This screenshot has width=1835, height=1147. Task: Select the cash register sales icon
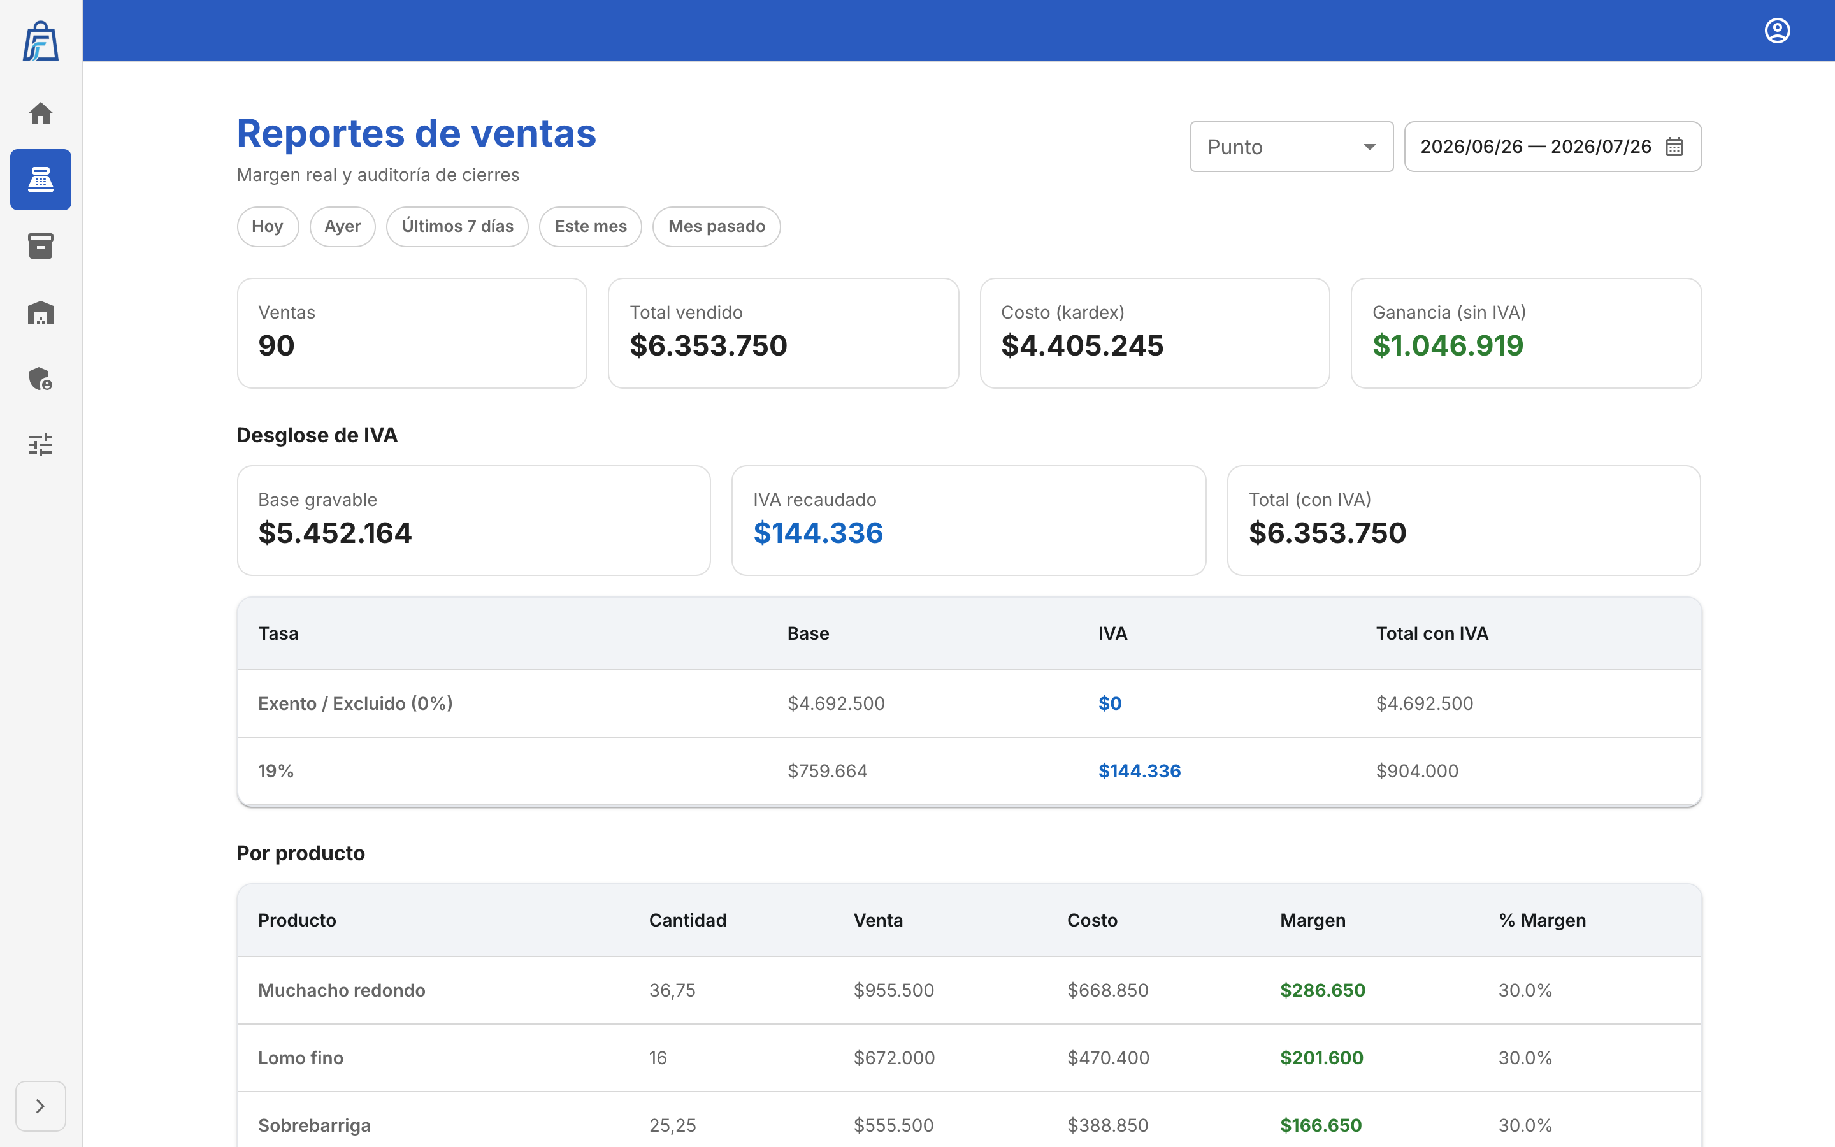41,180
